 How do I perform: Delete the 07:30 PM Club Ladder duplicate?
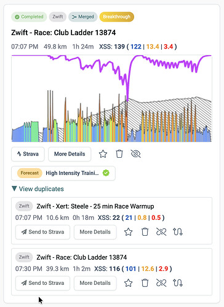coord(145,283)
